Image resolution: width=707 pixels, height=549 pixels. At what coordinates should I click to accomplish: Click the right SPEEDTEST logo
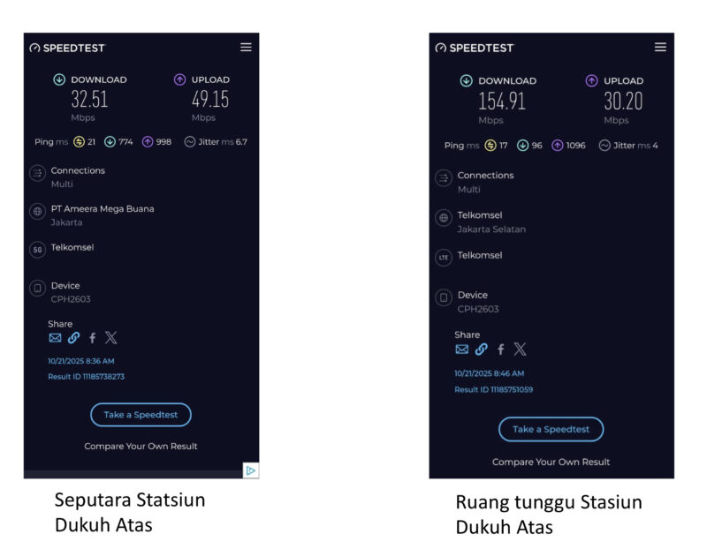click(474, 48)
